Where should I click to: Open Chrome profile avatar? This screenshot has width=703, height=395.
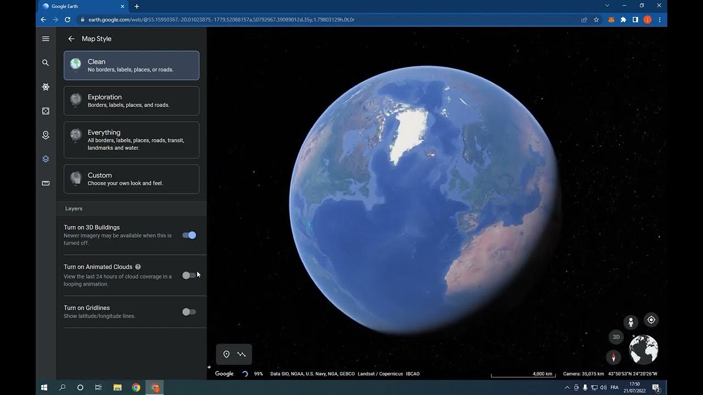[x=648, y=20]
